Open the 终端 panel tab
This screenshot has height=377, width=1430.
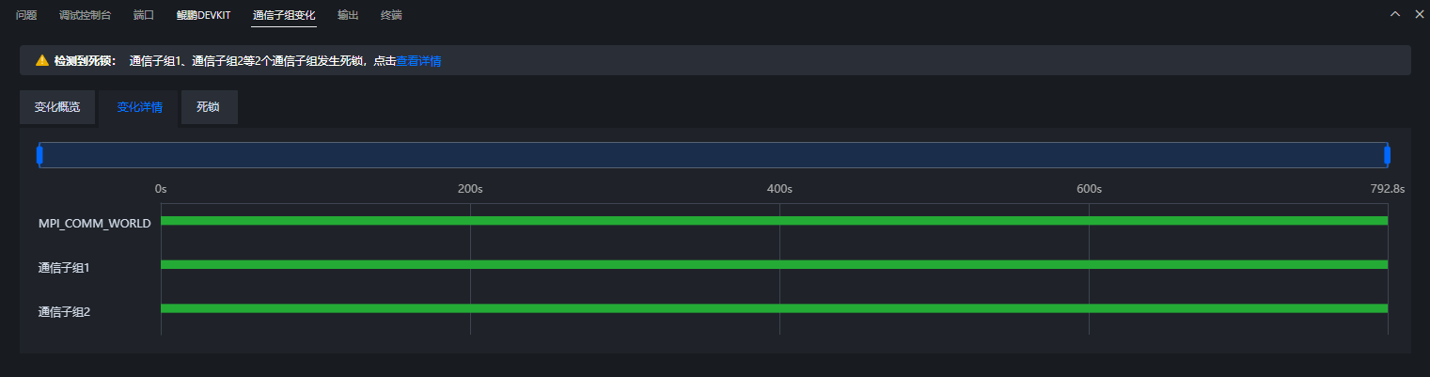coord(391,15)
